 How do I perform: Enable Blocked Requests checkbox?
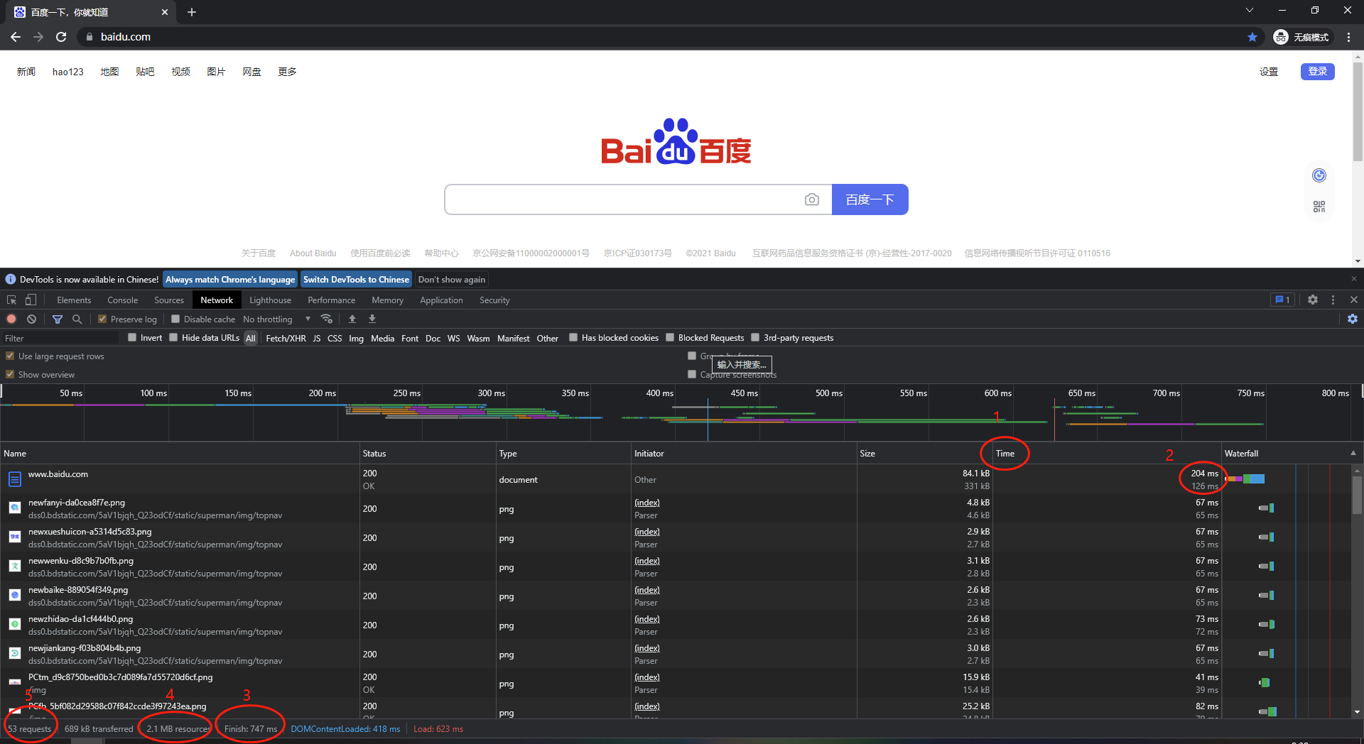[670, 337]
